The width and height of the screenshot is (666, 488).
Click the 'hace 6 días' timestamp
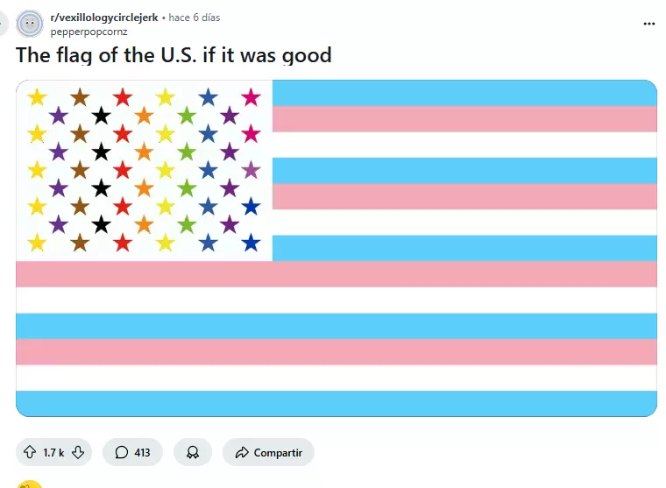click(x=194, y=18)
